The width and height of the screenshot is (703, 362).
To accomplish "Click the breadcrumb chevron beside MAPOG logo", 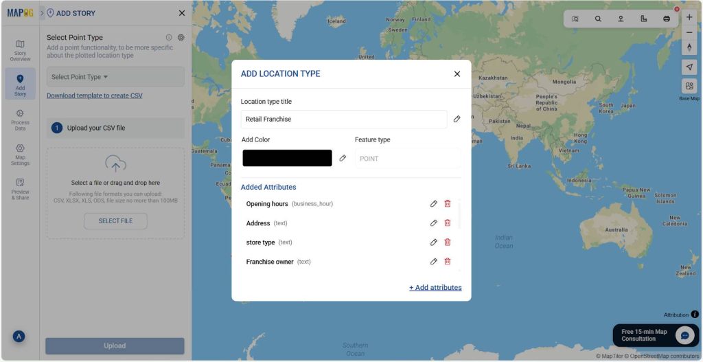I will click(42, 13).
